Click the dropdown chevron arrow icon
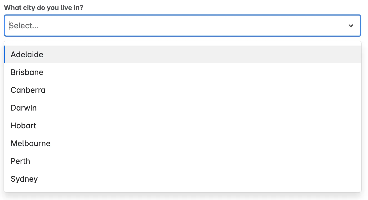368x200 pixels. (x=351, y=26)
